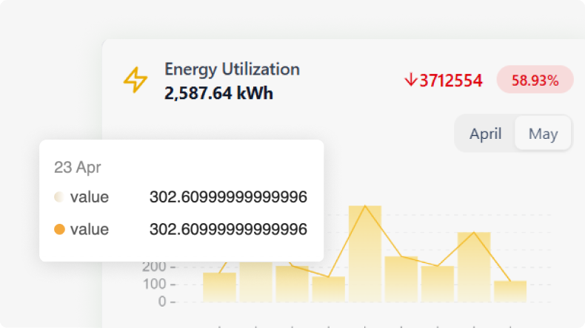Click the red 3712554 change figure

tap(451, 80)
